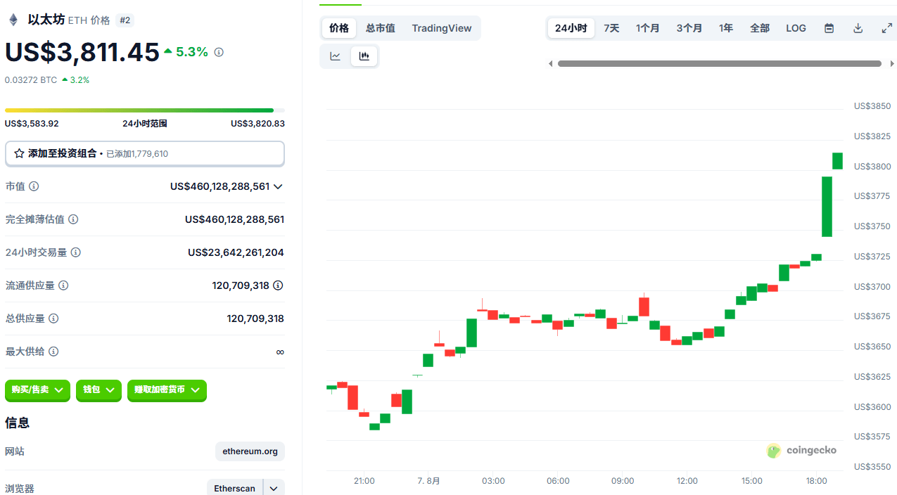Click the 7. 8月 date axis label

tap(428, 481)
